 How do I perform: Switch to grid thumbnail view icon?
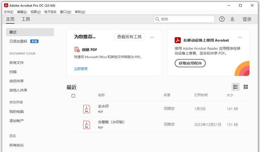click(246, 87)
